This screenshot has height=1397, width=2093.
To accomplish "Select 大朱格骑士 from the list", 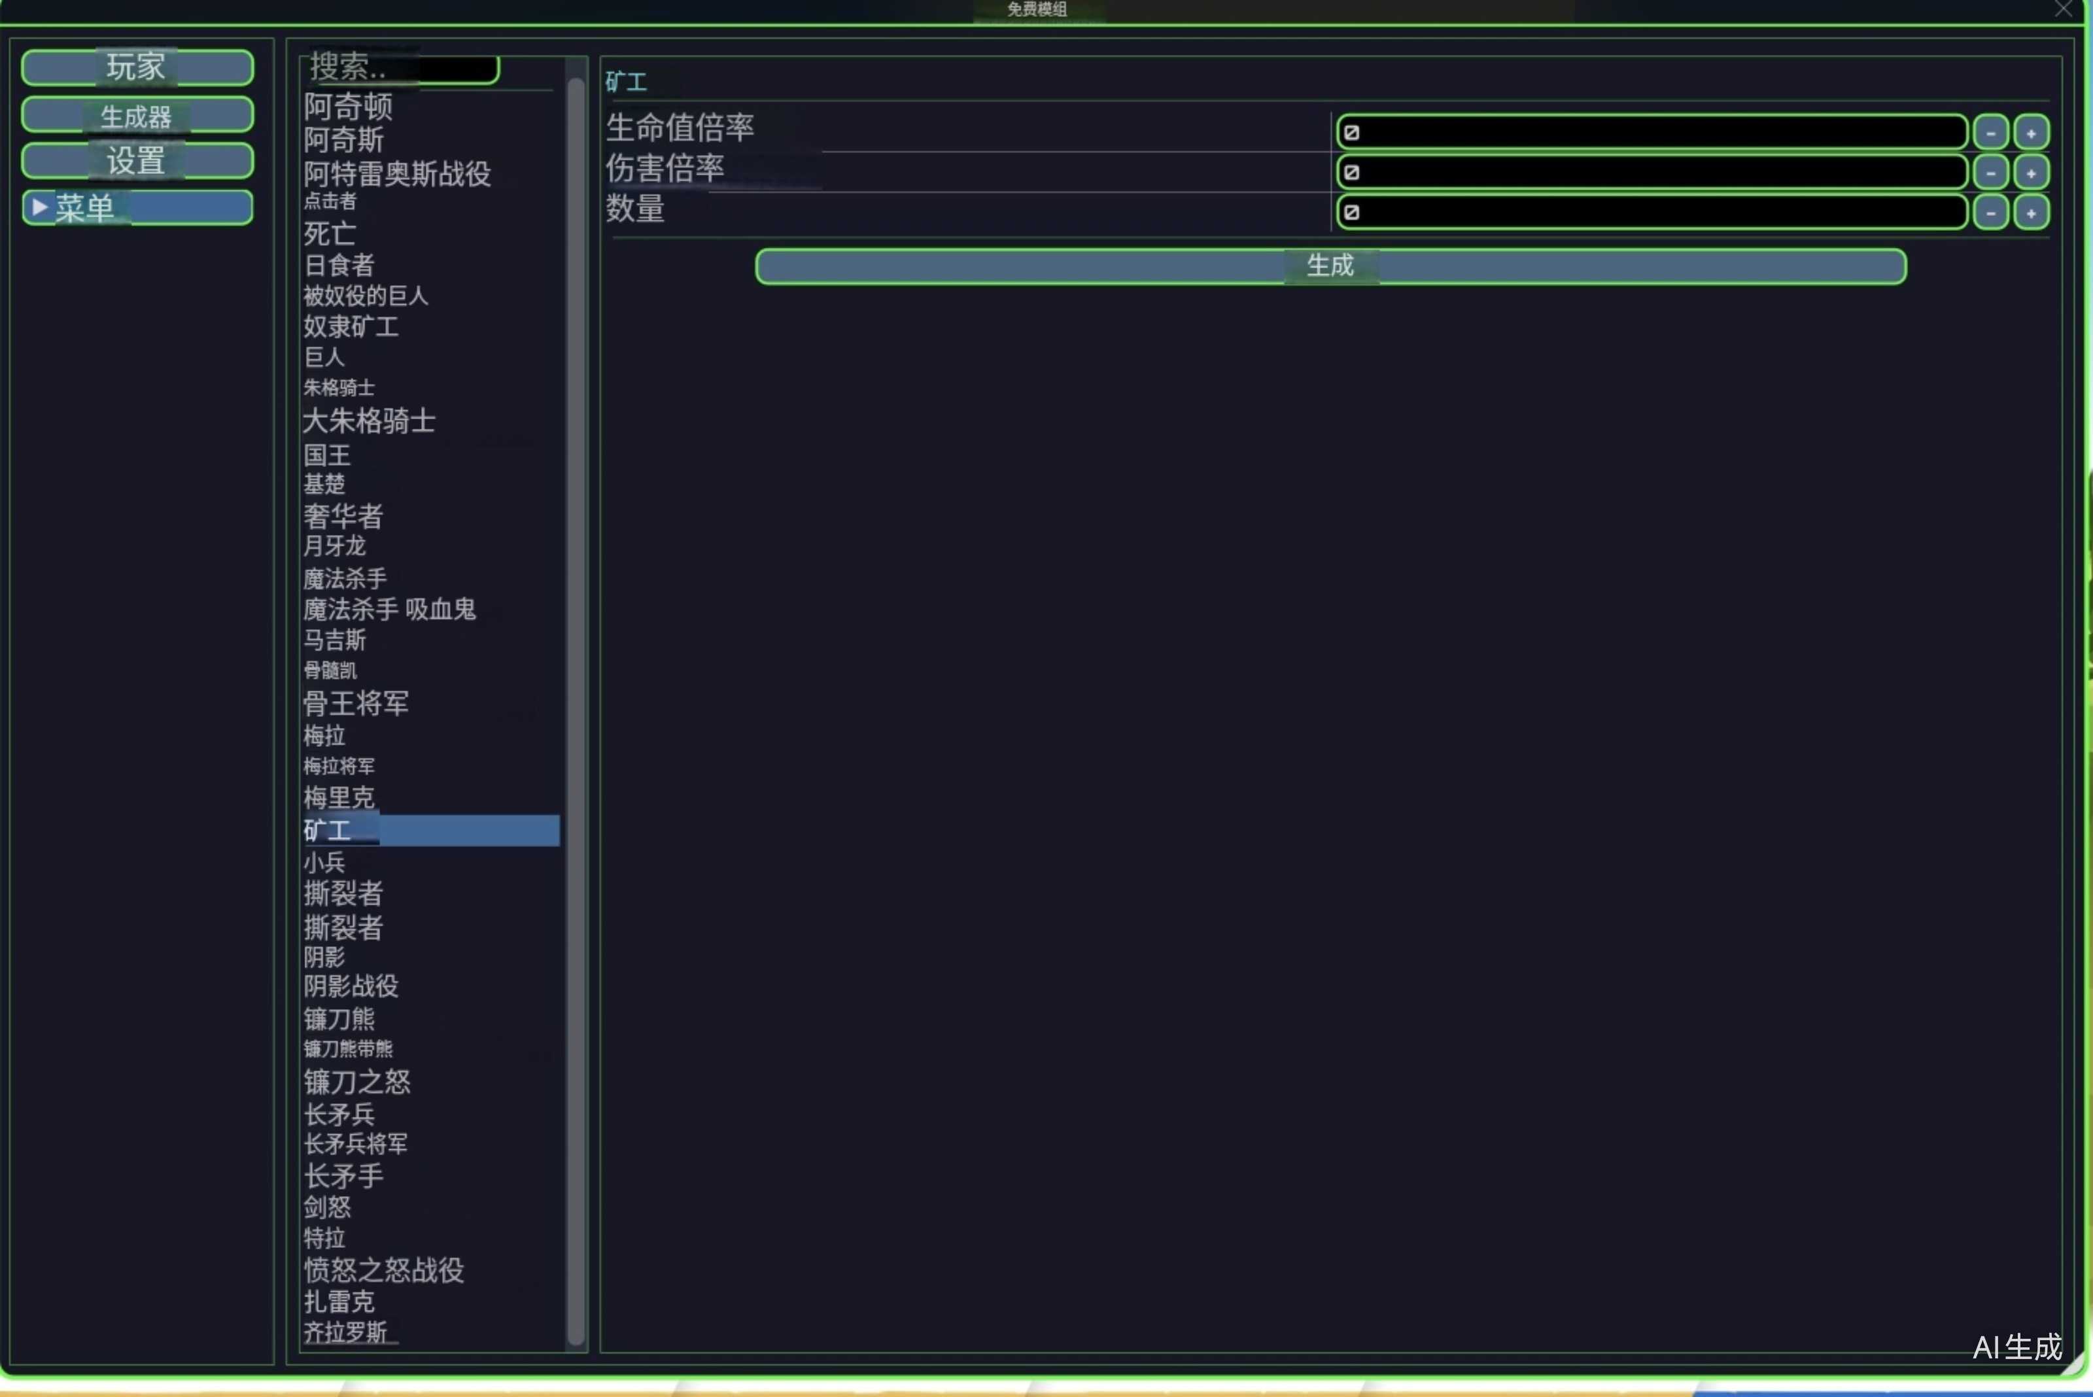I will point(369,421).
